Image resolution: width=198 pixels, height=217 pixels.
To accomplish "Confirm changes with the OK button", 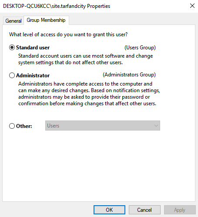I will point(109,210).
